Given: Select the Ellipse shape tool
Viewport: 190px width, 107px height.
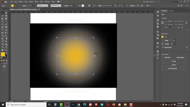Looking at the screenshot, I should coord(2,24).
